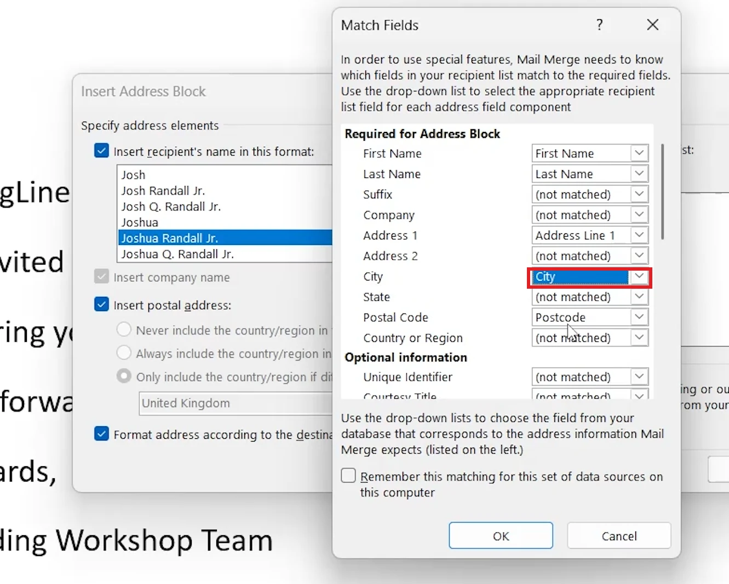Click the Match Fields list scrollbar
729x584 pixels.
click(x=662, y=192)
